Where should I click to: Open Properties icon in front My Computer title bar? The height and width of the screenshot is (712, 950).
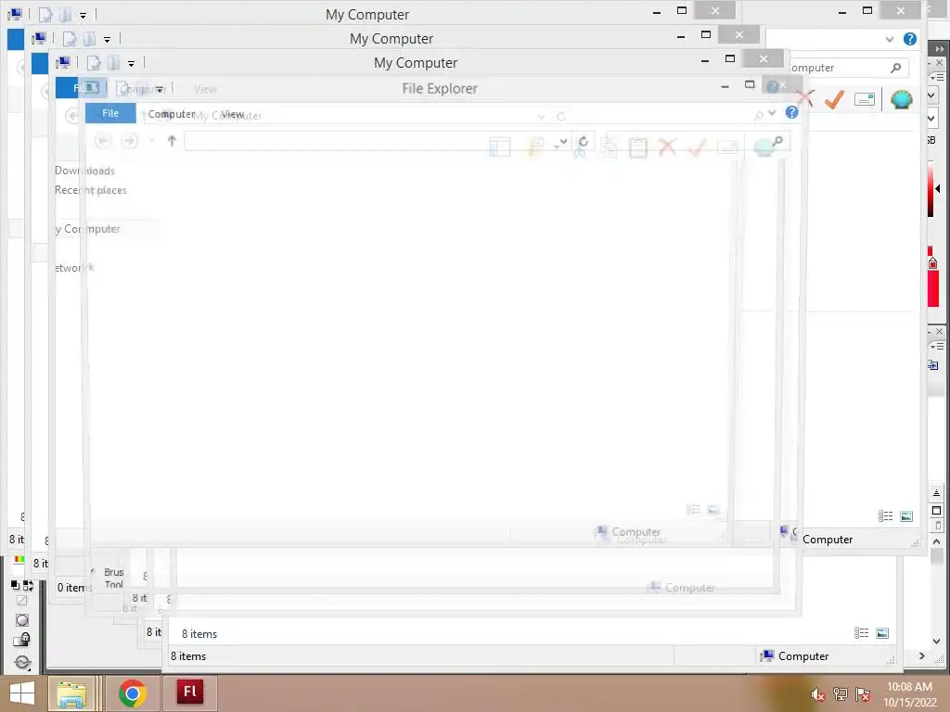(x=94, y=62)
